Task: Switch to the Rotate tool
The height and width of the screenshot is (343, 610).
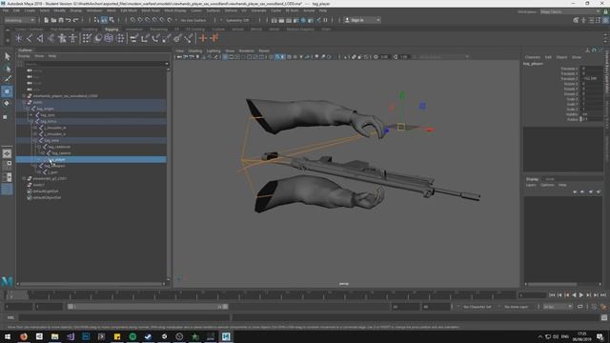Action: tap(7, 104)
